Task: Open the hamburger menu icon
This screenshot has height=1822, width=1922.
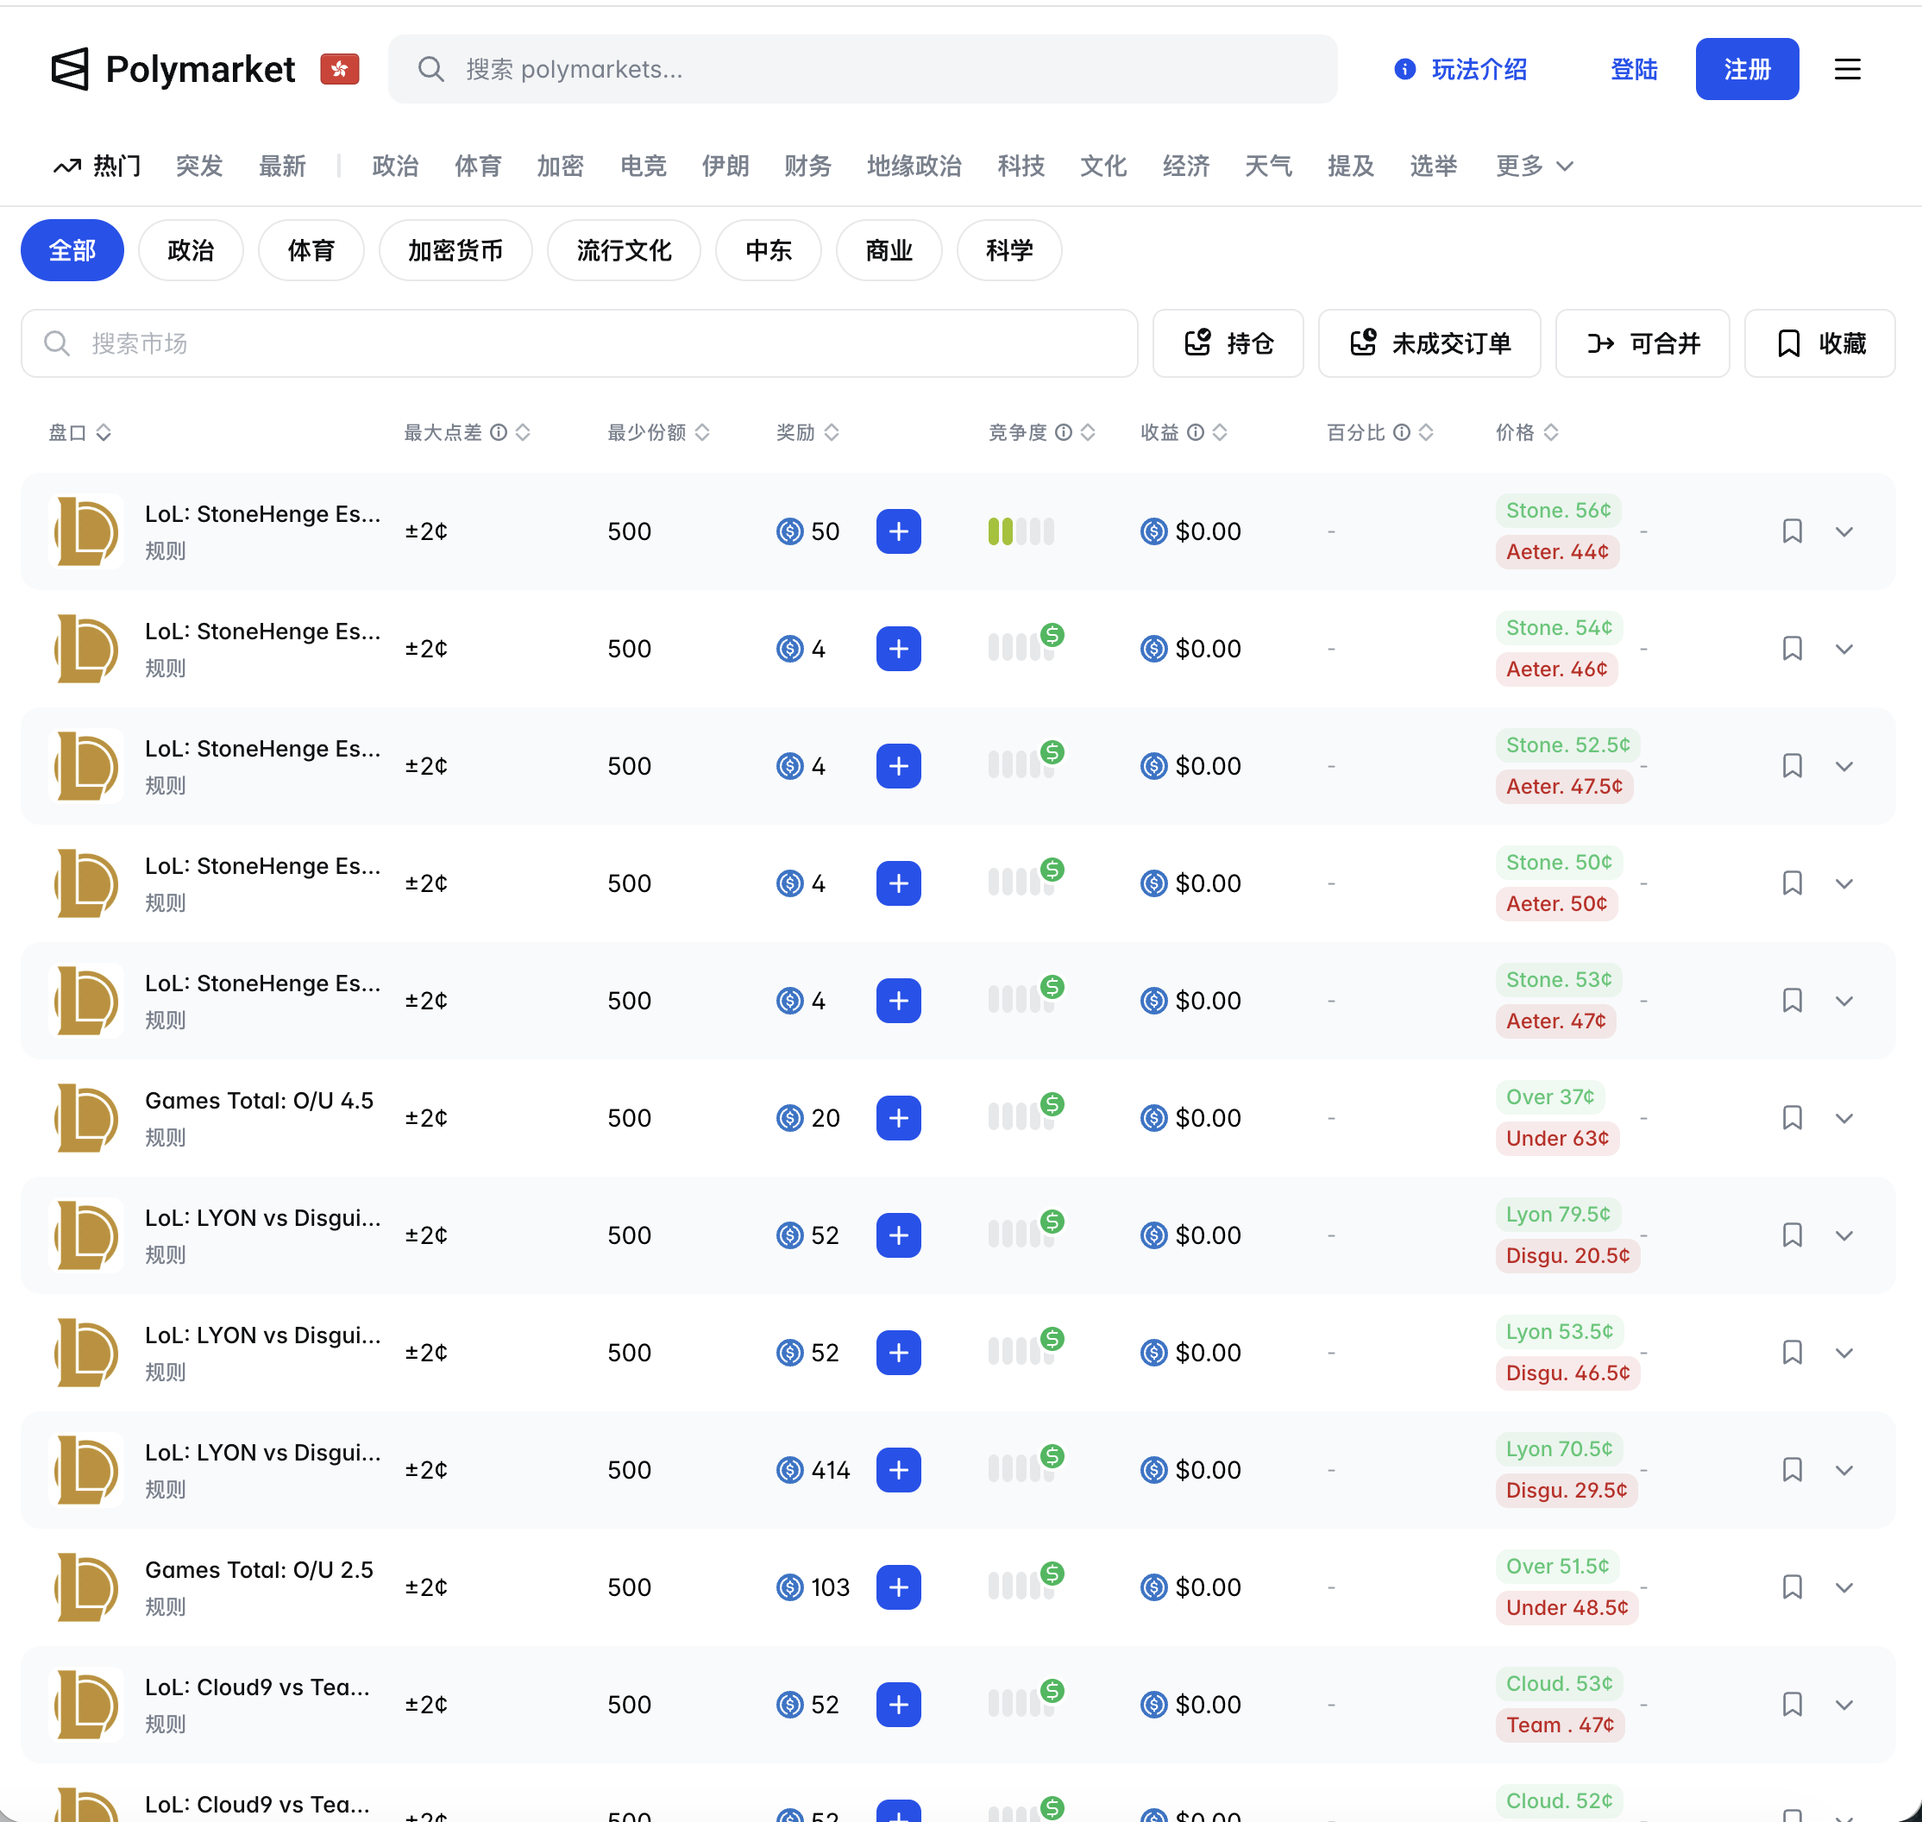Action: pyautogui.click(x=1846, y=69)
